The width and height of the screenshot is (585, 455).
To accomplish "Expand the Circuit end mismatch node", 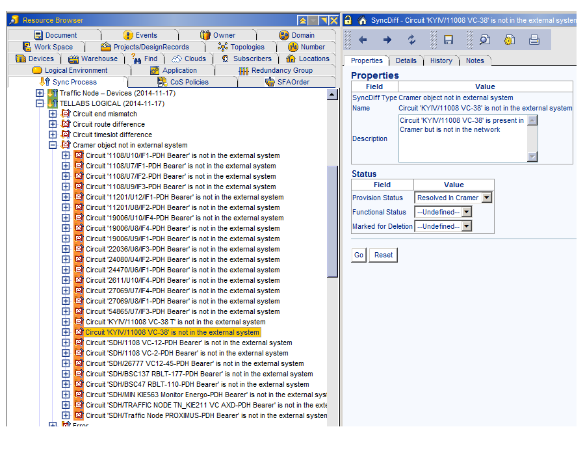I will coord(53,114).
